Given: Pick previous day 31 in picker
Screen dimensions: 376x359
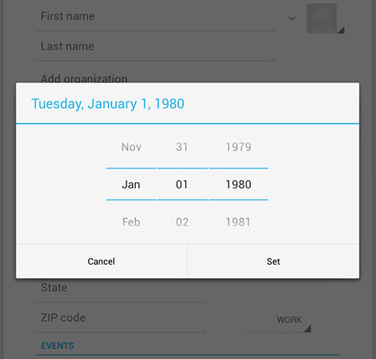Looking at the screenshot, I should pos(182,147).
